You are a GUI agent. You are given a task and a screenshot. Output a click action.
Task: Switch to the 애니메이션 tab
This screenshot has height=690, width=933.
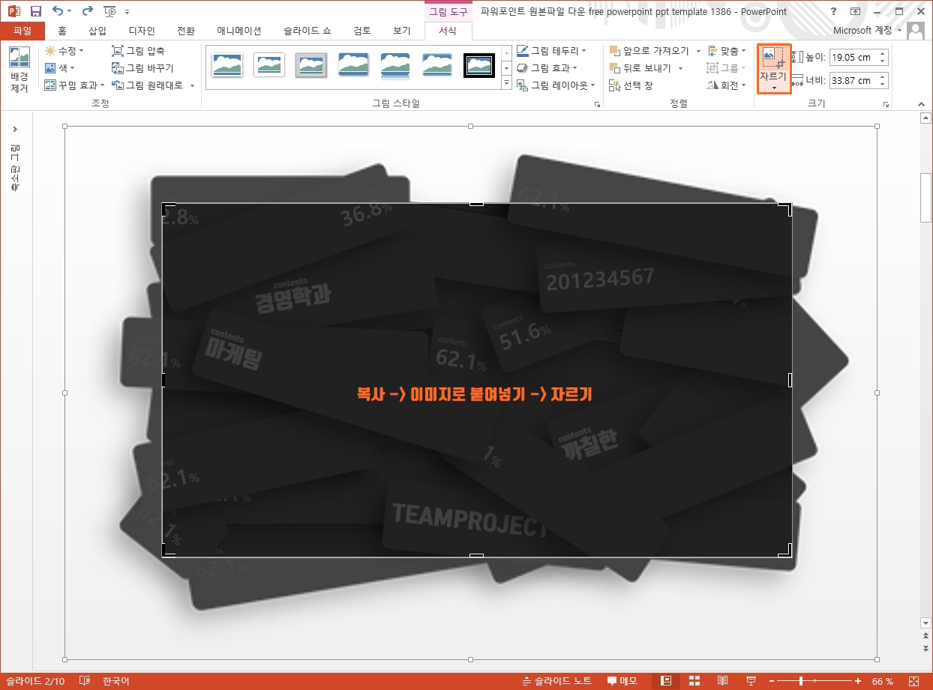tap(239, 31)
